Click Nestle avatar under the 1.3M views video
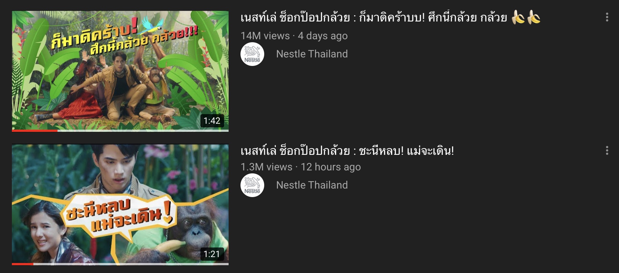The image size is (619, 273). [252, 185]
